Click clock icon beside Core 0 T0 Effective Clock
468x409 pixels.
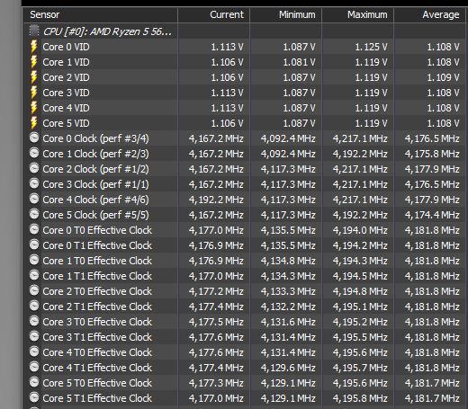(x=34, y=229)
